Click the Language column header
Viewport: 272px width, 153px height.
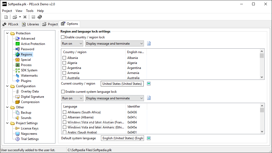[94, 106]
